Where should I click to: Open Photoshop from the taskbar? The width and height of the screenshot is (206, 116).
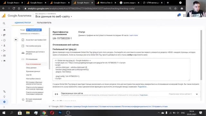60,113
